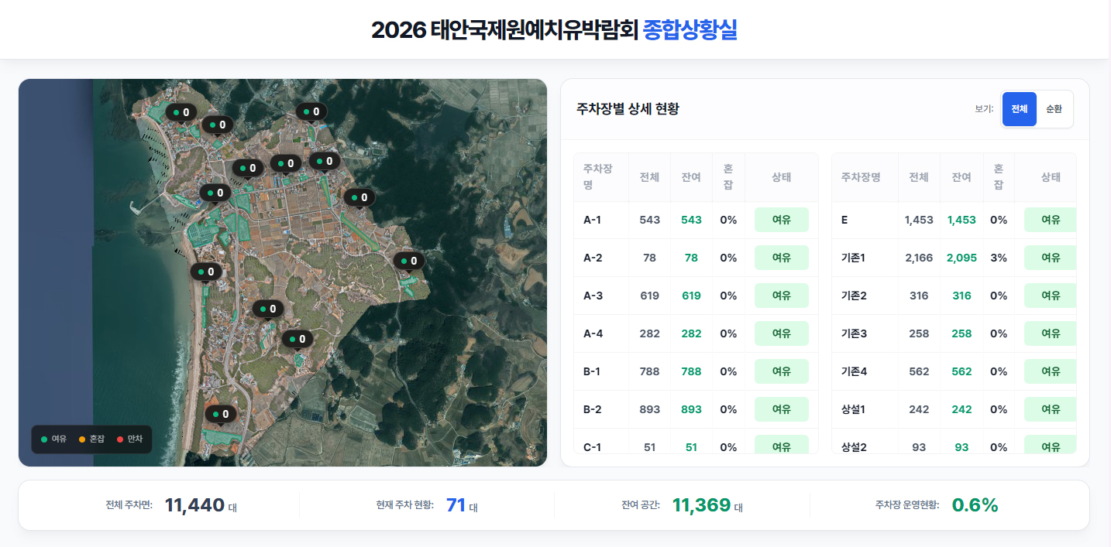Click the 11,369 remaining spaces figure
The image size is (1111, 547).
coord(701,505)
